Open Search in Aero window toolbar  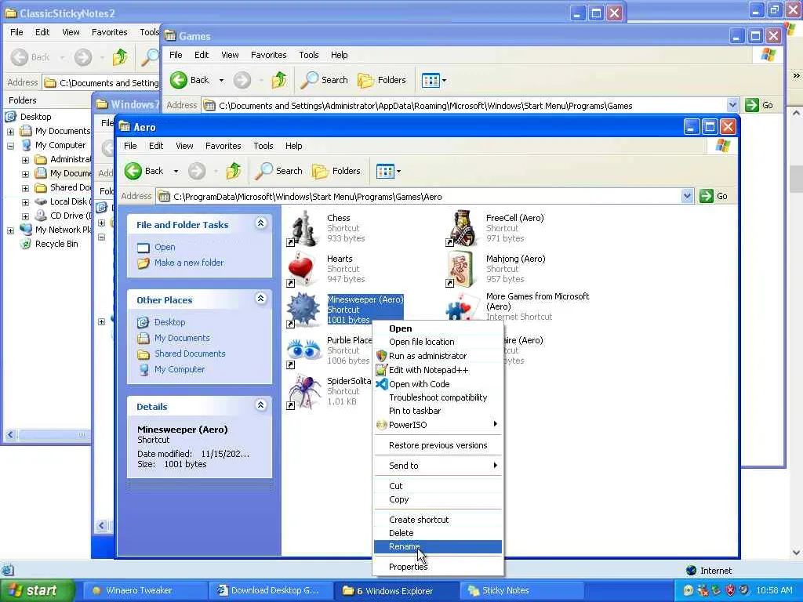point(279,171)
